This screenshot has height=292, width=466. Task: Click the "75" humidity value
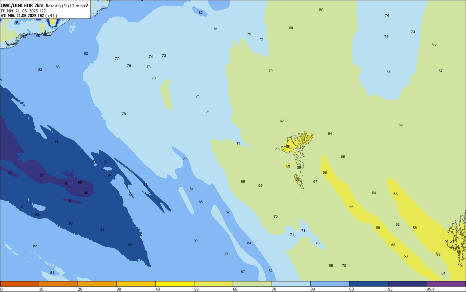click(249, 34)
